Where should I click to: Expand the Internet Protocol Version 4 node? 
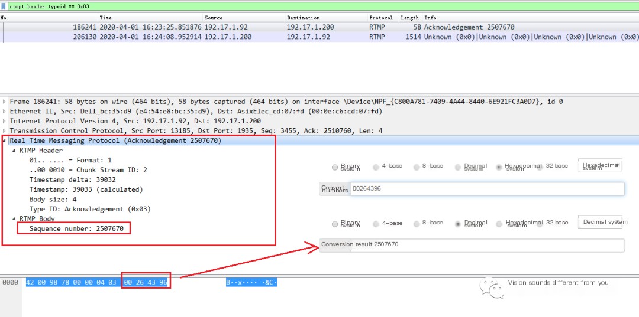coord(5,121)
